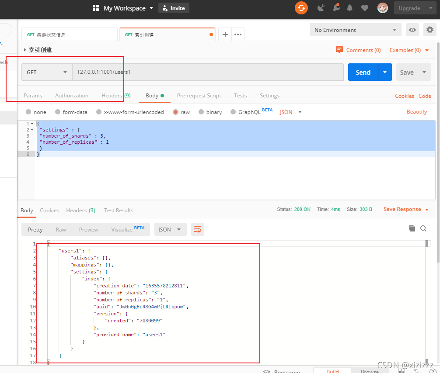This screenshot has height=373, width=440.
Task: Open the No Environment selector
Action: 356,30
